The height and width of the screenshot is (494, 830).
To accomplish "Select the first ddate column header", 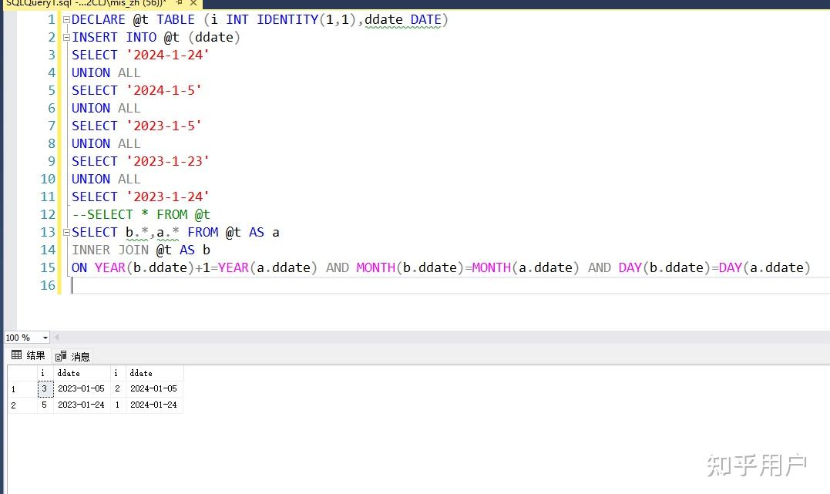I will pyautogui.click(x=82, y=373).
